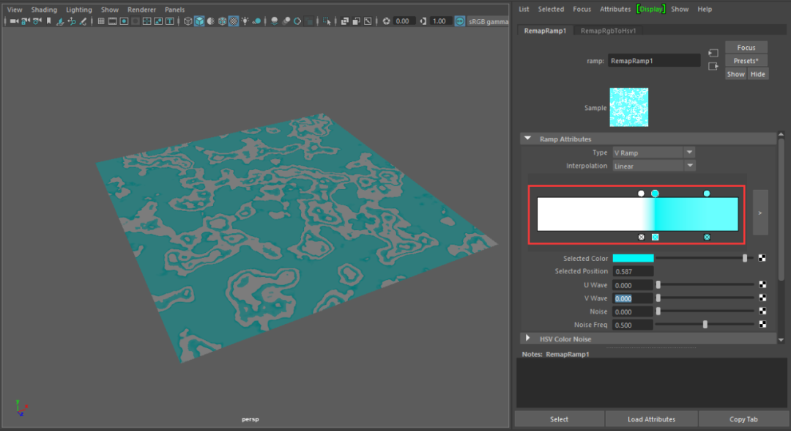Open the viewport Panels menu
Viewport: 791px width, 431px height.
click(174, 10)
